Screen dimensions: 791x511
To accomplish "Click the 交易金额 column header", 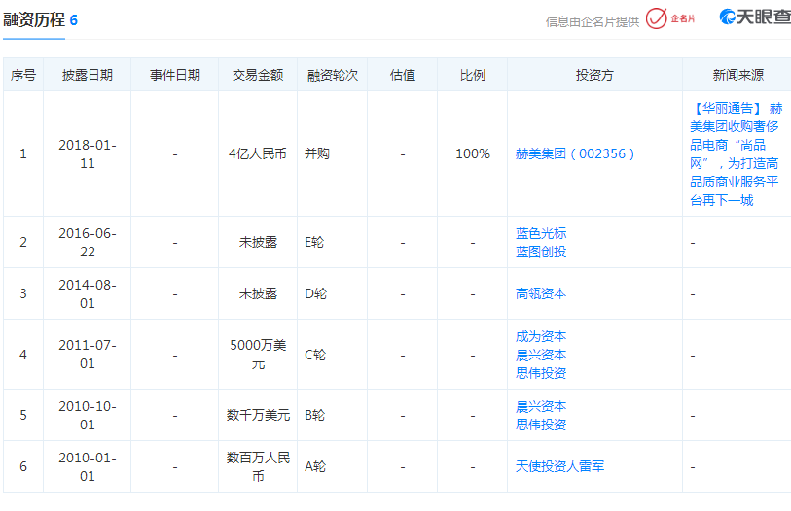I will pyautogui.click(x=258, y=75).
